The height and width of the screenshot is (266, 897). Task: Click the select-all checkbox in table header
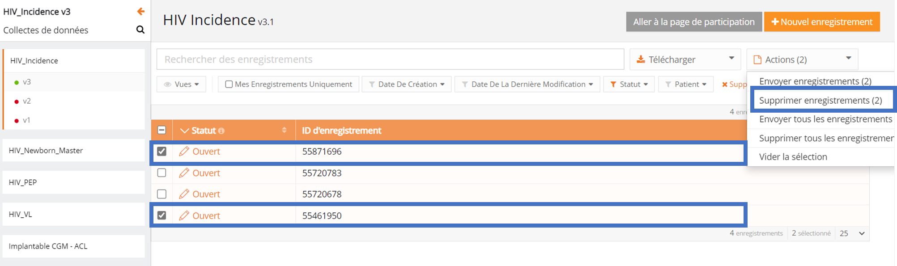point(162,130)
